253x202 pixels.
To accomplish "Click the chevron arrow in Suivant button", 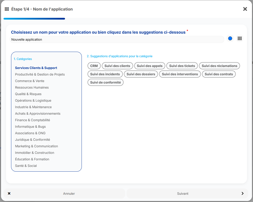I will [x=242, y=193].
